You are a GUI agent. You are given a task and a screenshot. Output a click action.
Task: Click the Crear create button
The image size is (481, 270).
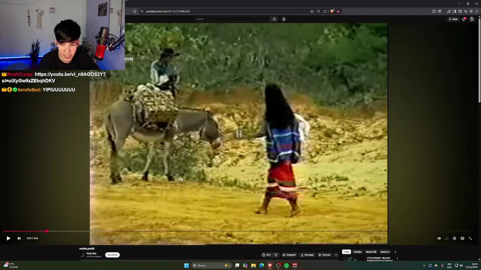tap(453, 19)
